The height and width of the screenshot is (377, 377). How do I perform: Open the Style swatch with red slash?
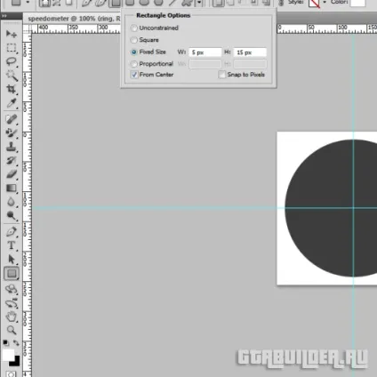click(314, 3)
